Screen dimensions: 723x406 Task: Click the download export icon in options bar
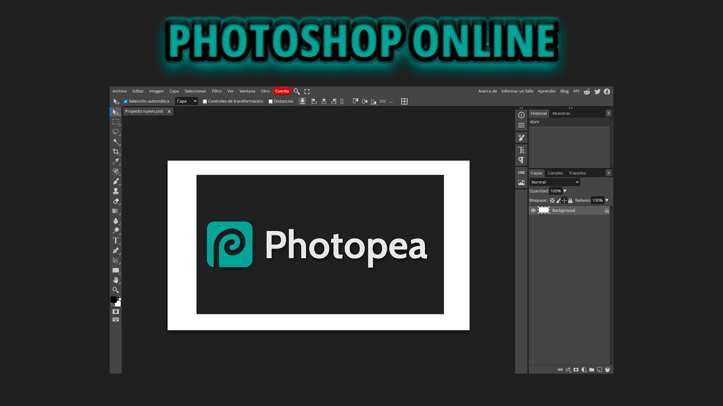click(303, 101)
